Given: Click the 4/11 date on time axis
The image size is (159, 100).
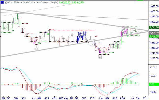Looking at the screenshot, I should click(x=47, y=98).
